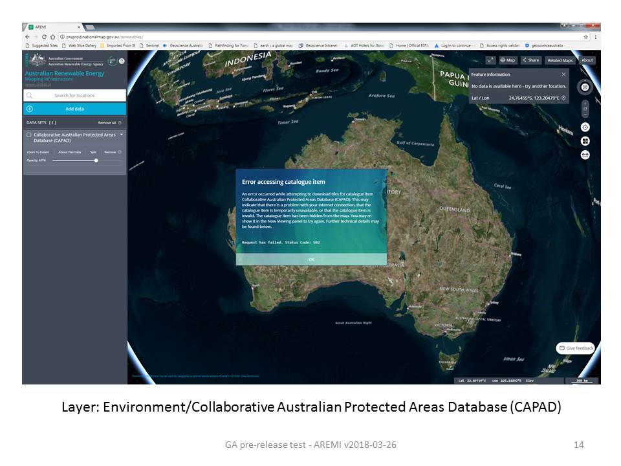Click the circular Data61 logo
The height and width of the screenshot is (466, 621).
[113, 61]
